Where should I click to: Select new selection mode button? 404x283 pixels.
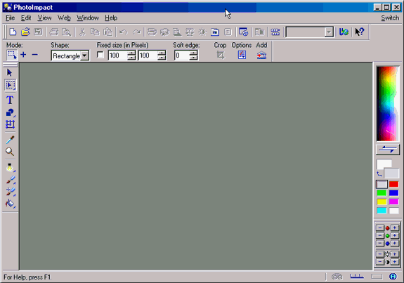pyautogui.click(x=12, y=55)
